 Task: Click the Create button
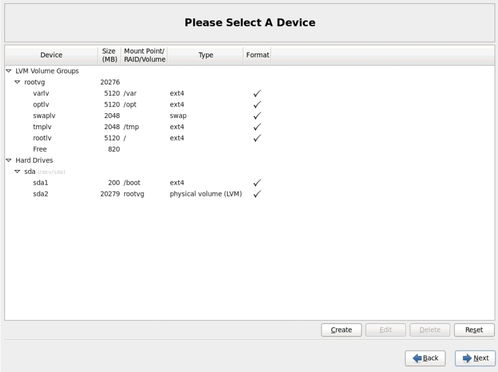coord(341,330)
